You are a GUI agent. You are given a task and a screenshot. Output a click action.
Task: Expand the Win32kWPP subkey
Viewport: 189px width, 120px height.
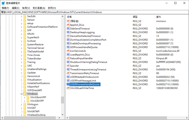(x=25, y=101)
